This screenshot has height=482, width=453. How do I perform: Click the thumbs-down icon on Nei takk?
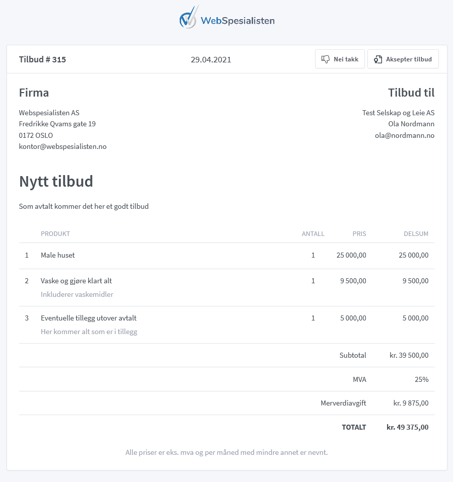(326, 59)
